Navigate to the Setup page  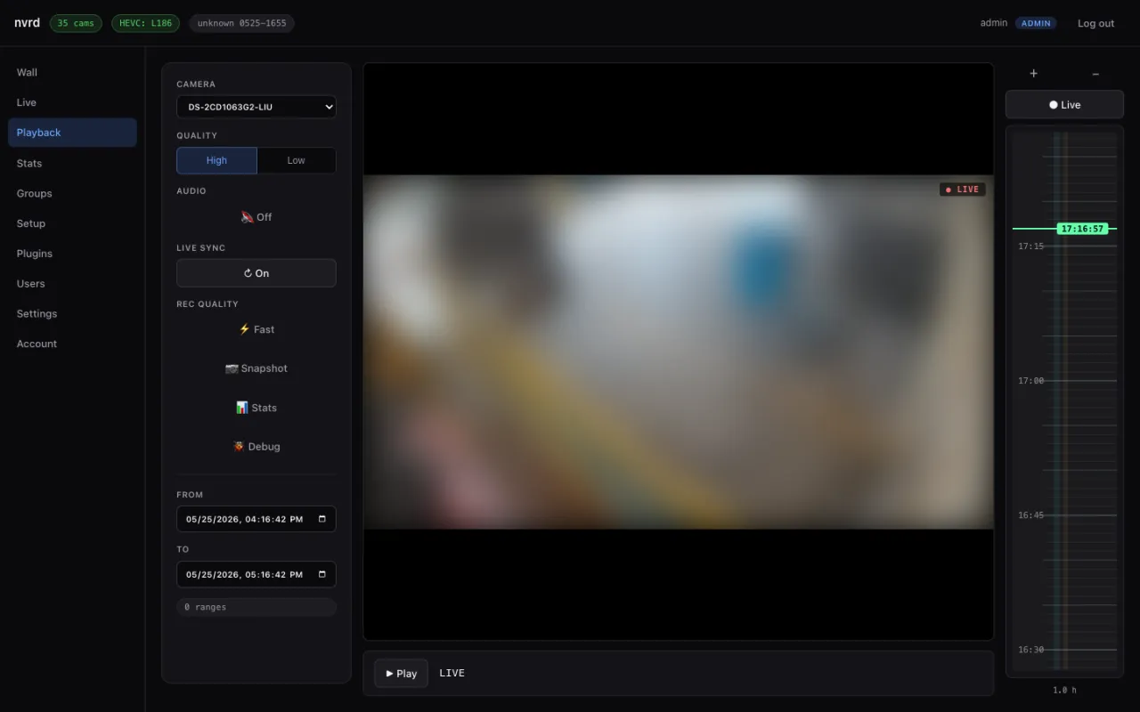pyautogui.click(x=72, y=223)
